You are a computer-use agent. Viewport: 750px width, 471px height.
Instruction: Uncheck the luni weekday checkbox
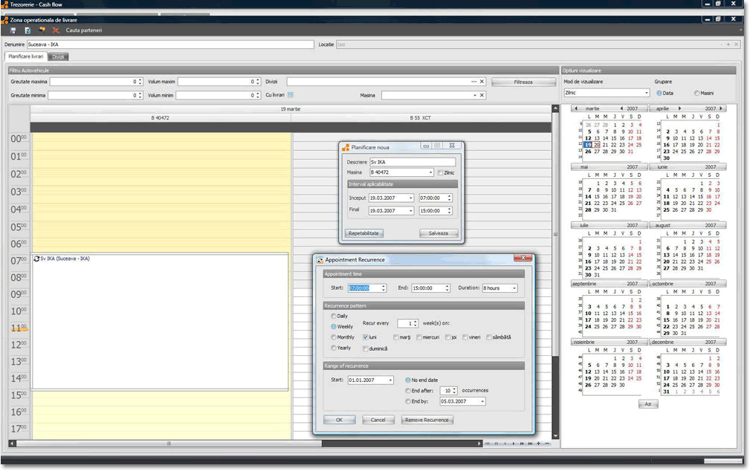366,337
